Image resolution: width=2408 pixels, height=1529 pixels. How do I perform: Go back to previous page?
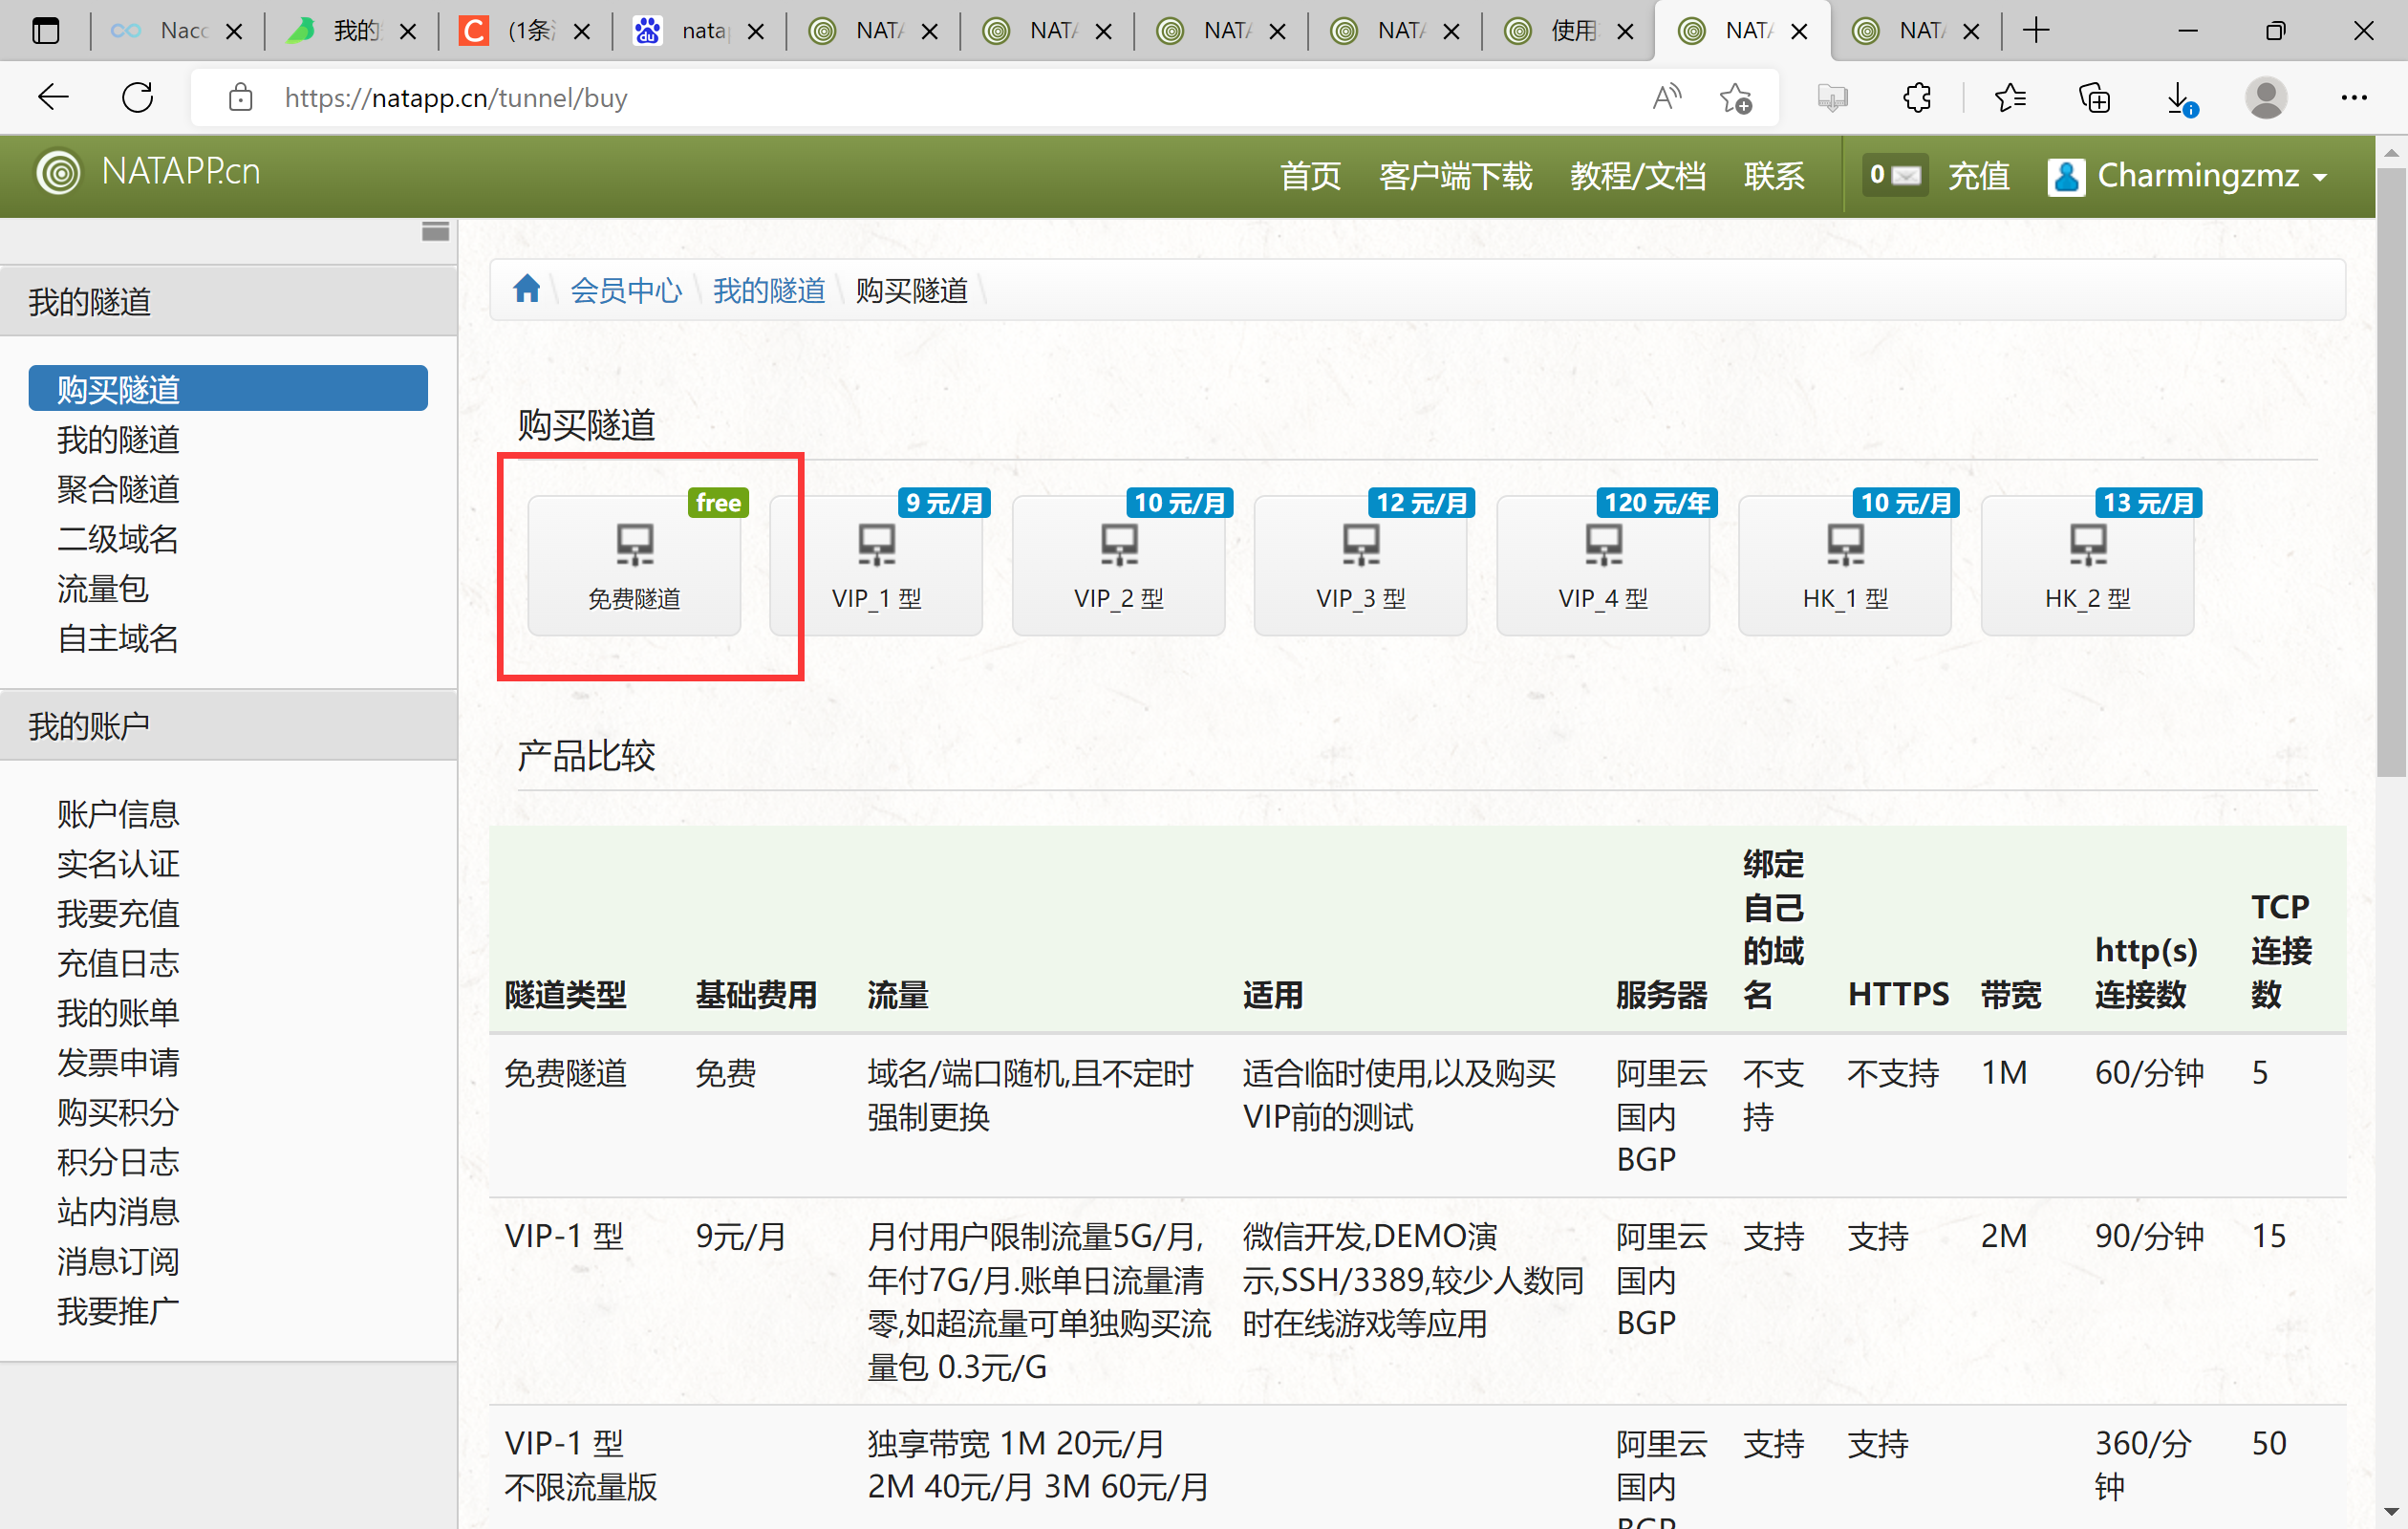(x=53, y=97)
